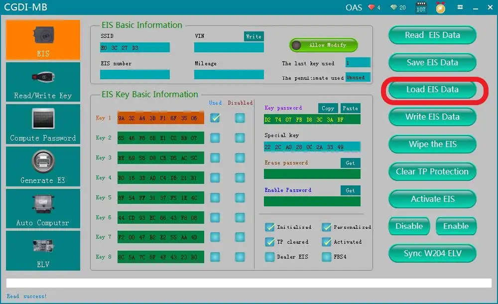Screen dimensions: 498x304
Task: Click the Disable button
Action: pos(409,226)
